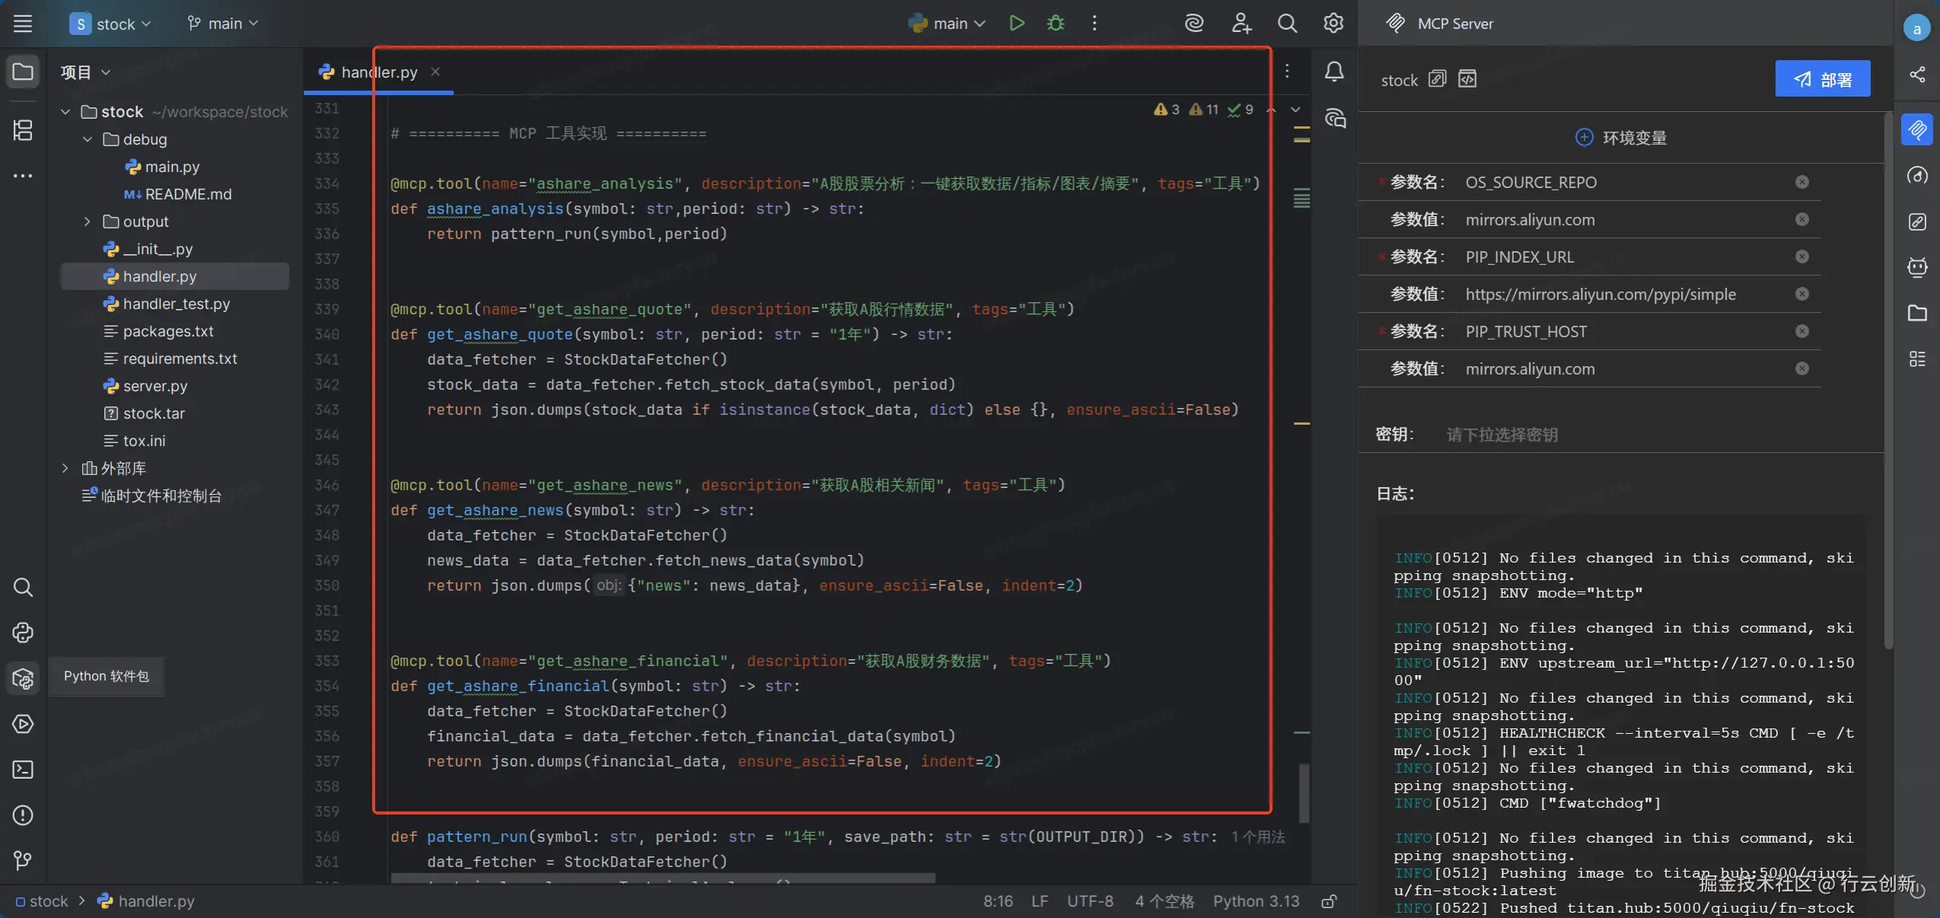Click the green Run button

coord(1016,24)
